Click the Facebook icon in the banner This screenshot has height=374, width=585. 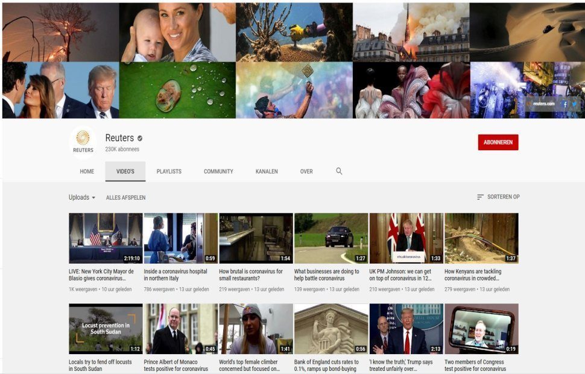tap(565, 104)
